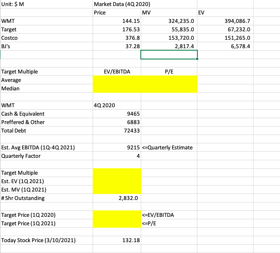Viewport: 280px width, 253px height.
Task: Select the BJ's label cell
Action: point(47,46)
